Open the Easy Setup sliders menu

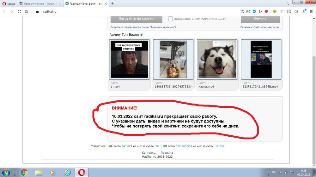click(311, 11)
